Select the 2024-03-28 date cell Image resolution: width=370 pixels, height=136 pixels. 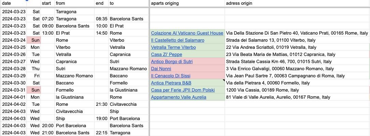click(x=14, y=69)
